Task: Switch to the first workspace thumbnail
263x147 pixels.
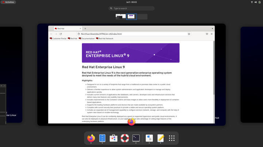Action: [x=121, y=16]
